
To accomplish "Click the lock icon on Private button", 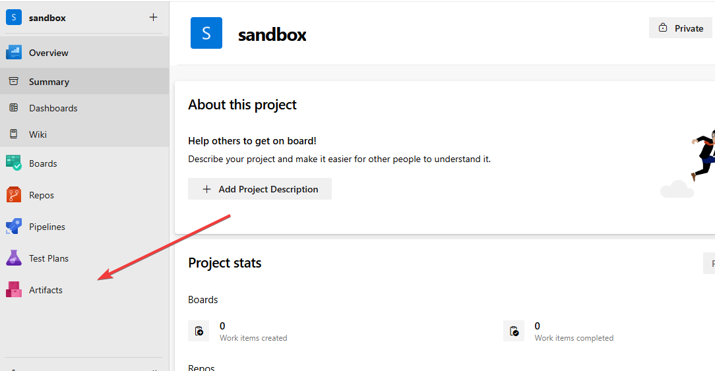I will tap(663, 28).
